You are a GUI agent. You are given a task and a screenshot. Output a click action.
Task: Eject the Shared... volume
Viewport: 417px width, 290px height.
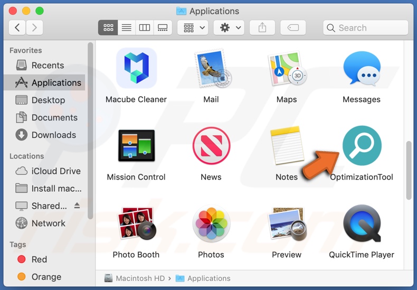tap(77, 205)
